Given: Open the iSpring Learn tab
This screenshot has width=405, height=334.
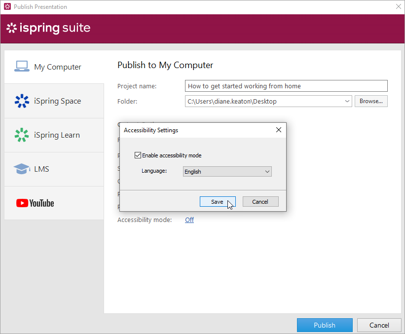Looking at the screenshot, I should pos(57,135).
